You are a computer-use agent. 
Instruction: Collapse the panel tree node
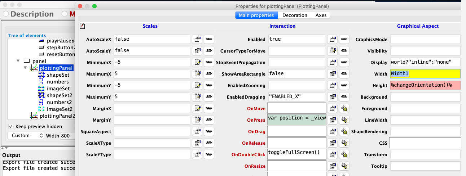click(x=18, y=61)
